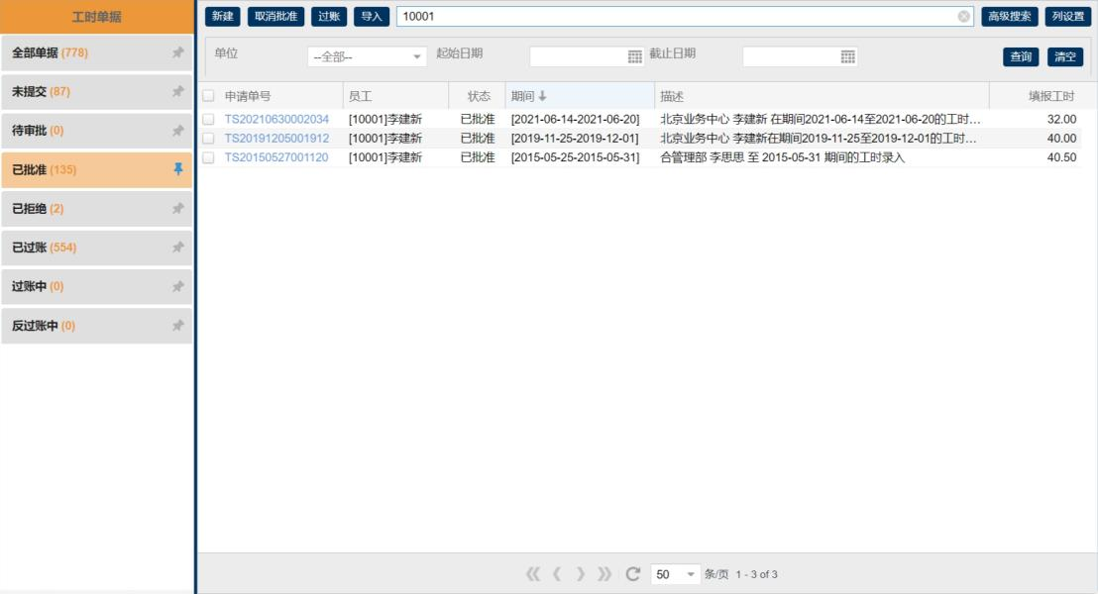Viewport: 1098px width, 594px height.
Task: Select all rows with header checkbox
Action: (208, 96)
